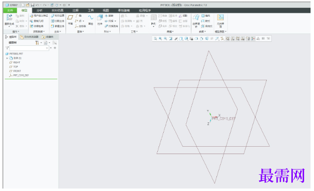Expand the Datum (基准) group menu

(80, 32)
